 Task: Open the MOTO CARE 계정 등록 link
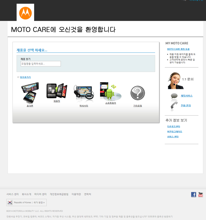pyautogui.click(x=178, y=49)
